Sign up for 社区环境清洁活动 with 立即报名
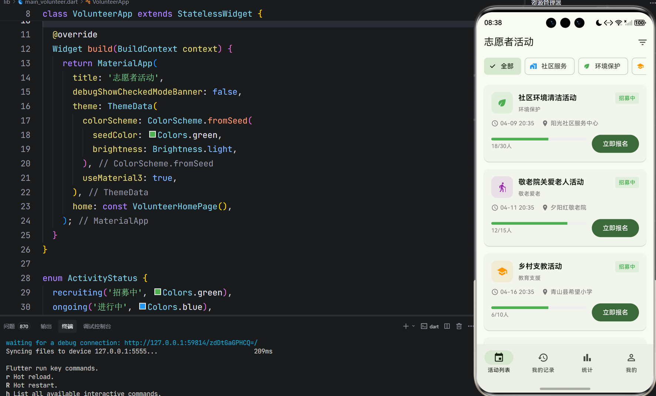The height and width of the screenshot is (396, 656). pos(615,144)
